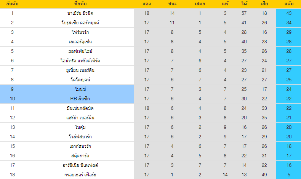This screenshot has width=301, height=179.
Task: Click Bayern's 43 points cell
Action: pos(288,13)
